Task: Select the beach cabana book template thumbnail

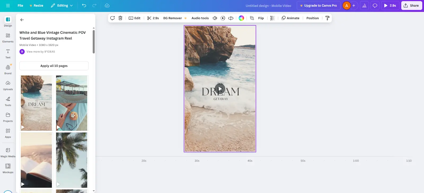Action: click(72, 103)
